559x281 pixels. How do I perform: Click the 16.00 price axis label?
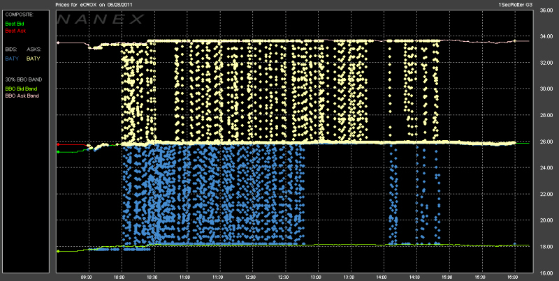(545, 273)
